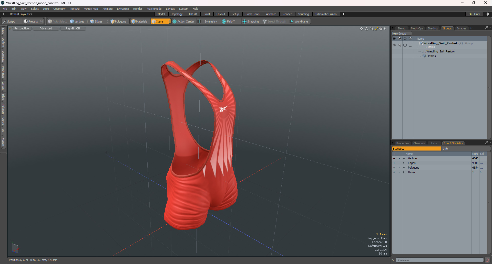This screenshot has width=492, height=264.
Task: Open the Mesh Edit vertical sidebar tab
Action: click(x=3, y=72)
